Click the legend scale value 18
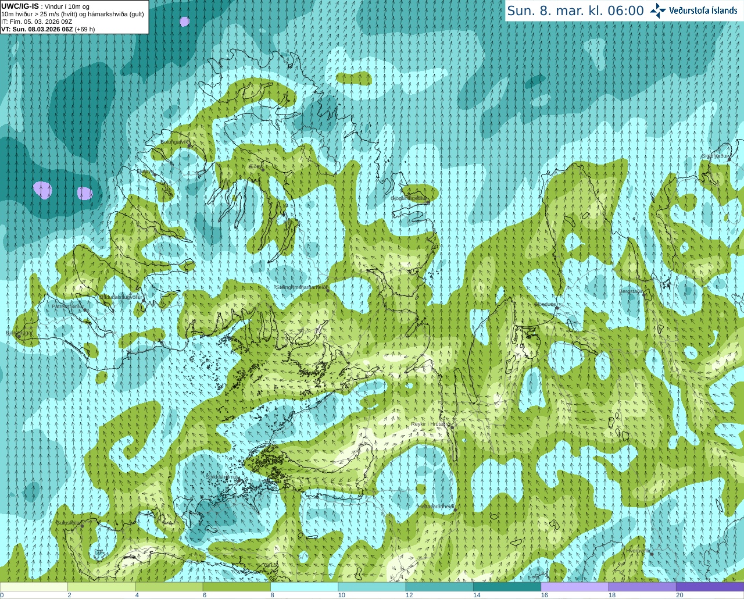 pyautogui.click(x=612, y=595)
